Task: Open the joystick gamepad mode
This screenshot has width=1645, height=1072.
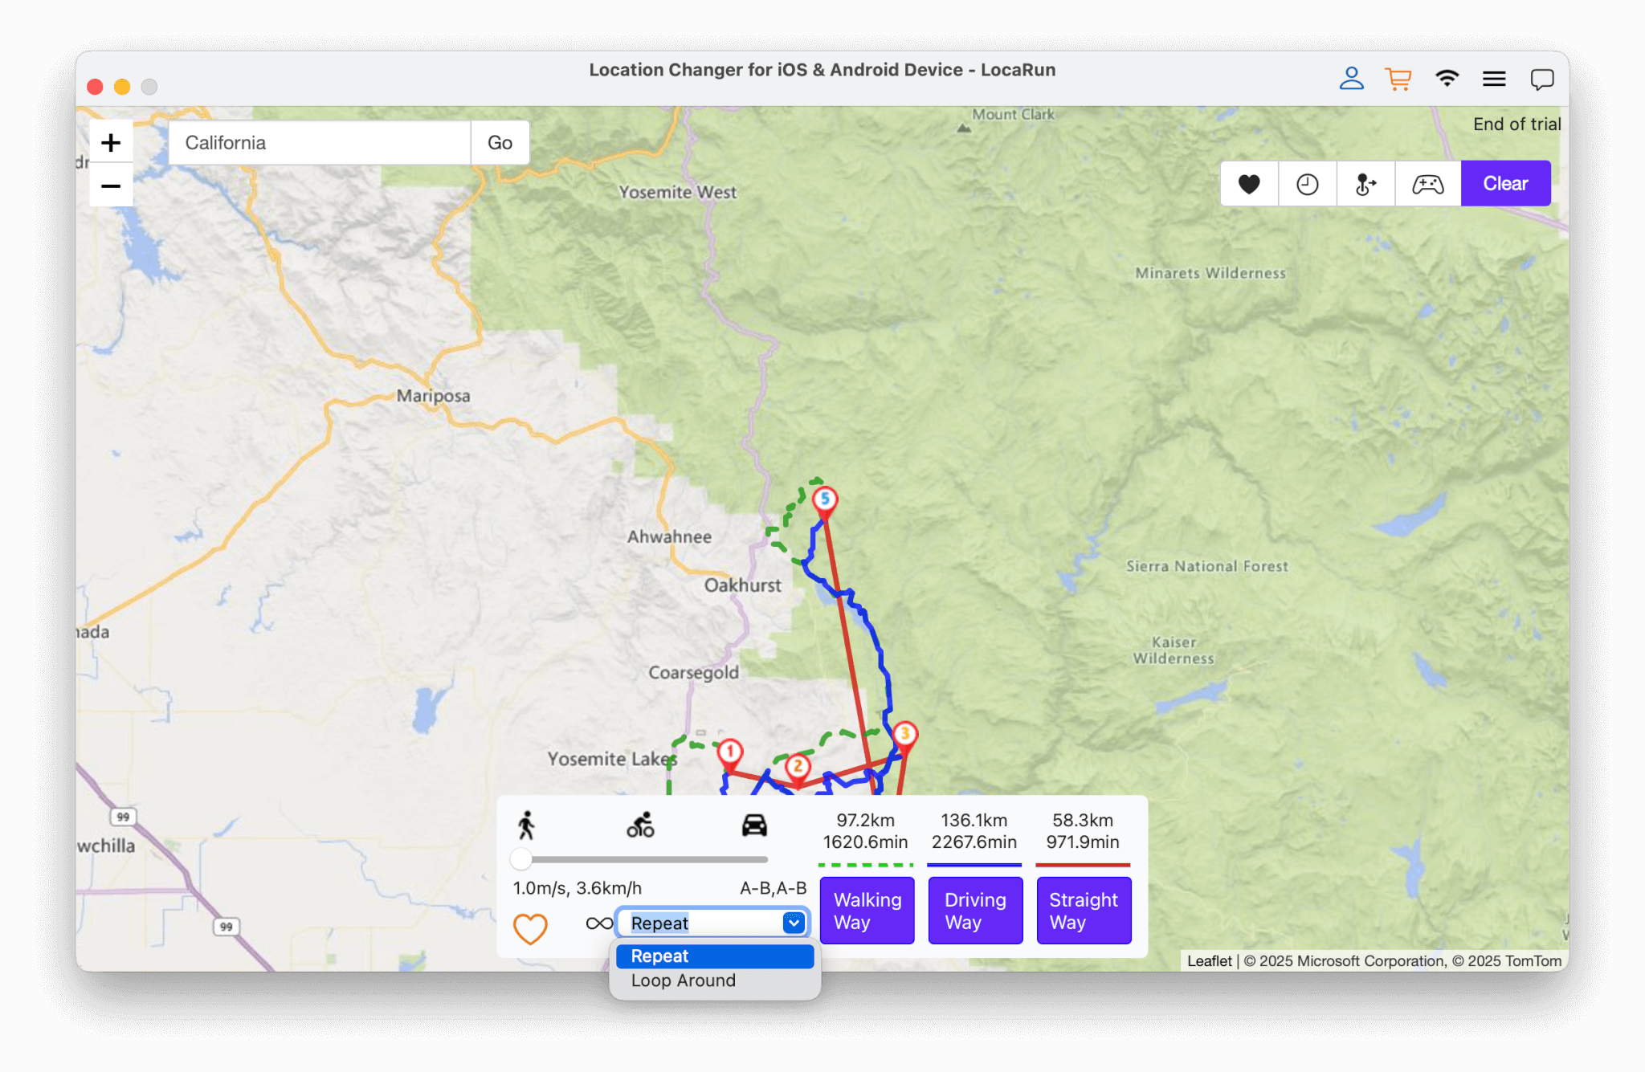Action: pyautogui.click(x=1428, y=184)
